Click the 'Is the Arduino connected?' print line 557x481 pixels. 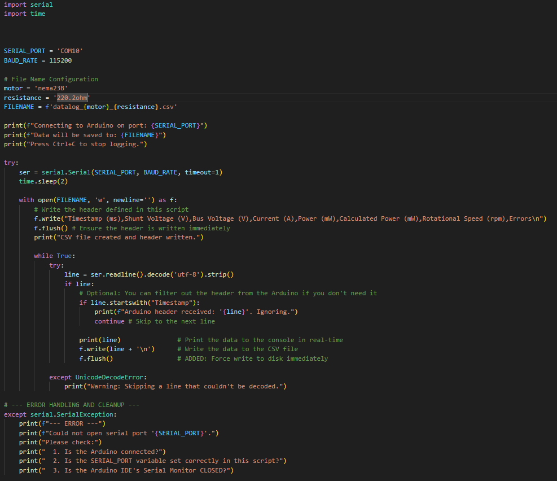92,452
